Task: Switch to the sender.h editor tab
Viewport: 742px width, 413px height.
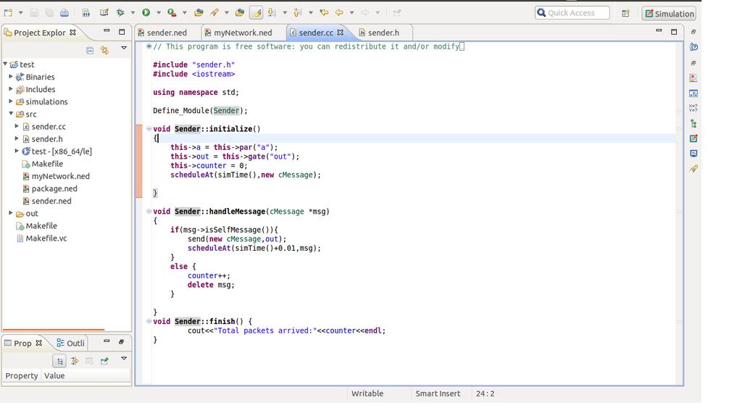Action: pos(378,33)
